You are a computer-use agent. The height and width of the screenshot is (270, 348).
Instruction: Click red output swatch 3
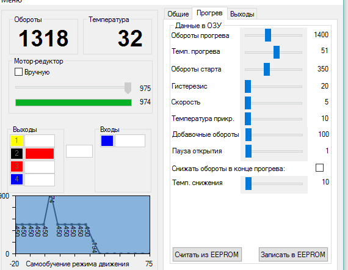[x=16, y=167]
